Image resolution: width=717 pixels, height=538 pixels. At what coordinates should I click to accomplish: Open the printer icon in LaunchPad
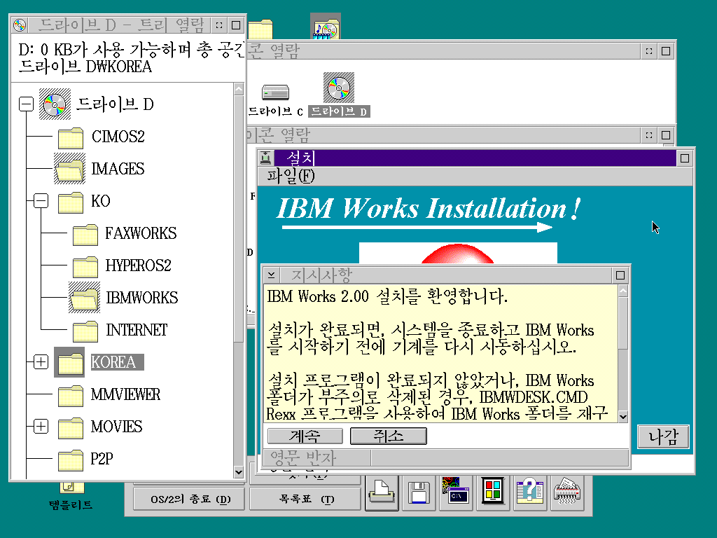pos(382,492)
